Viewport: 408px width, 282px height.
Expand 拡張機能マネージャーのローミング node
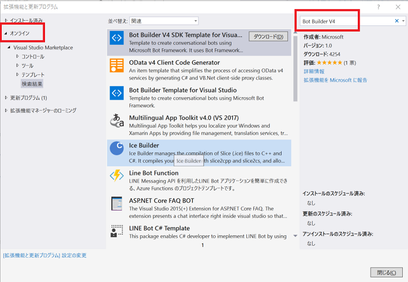pos(6,110)
